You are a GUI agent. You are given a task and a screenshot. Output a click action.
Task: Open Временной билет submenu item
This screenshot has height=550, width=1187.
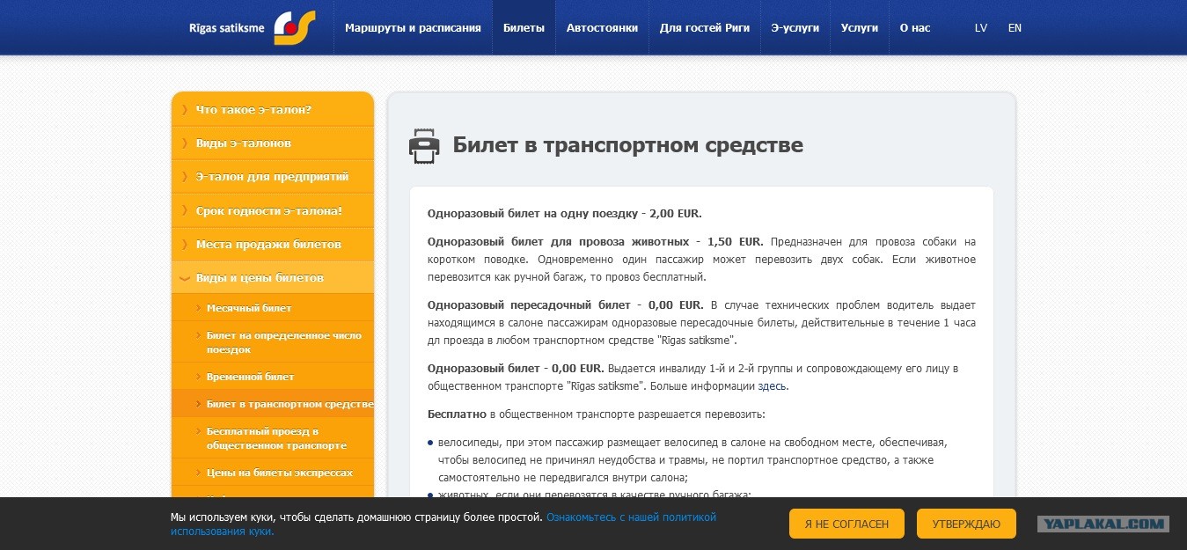[x=273, y=377]
